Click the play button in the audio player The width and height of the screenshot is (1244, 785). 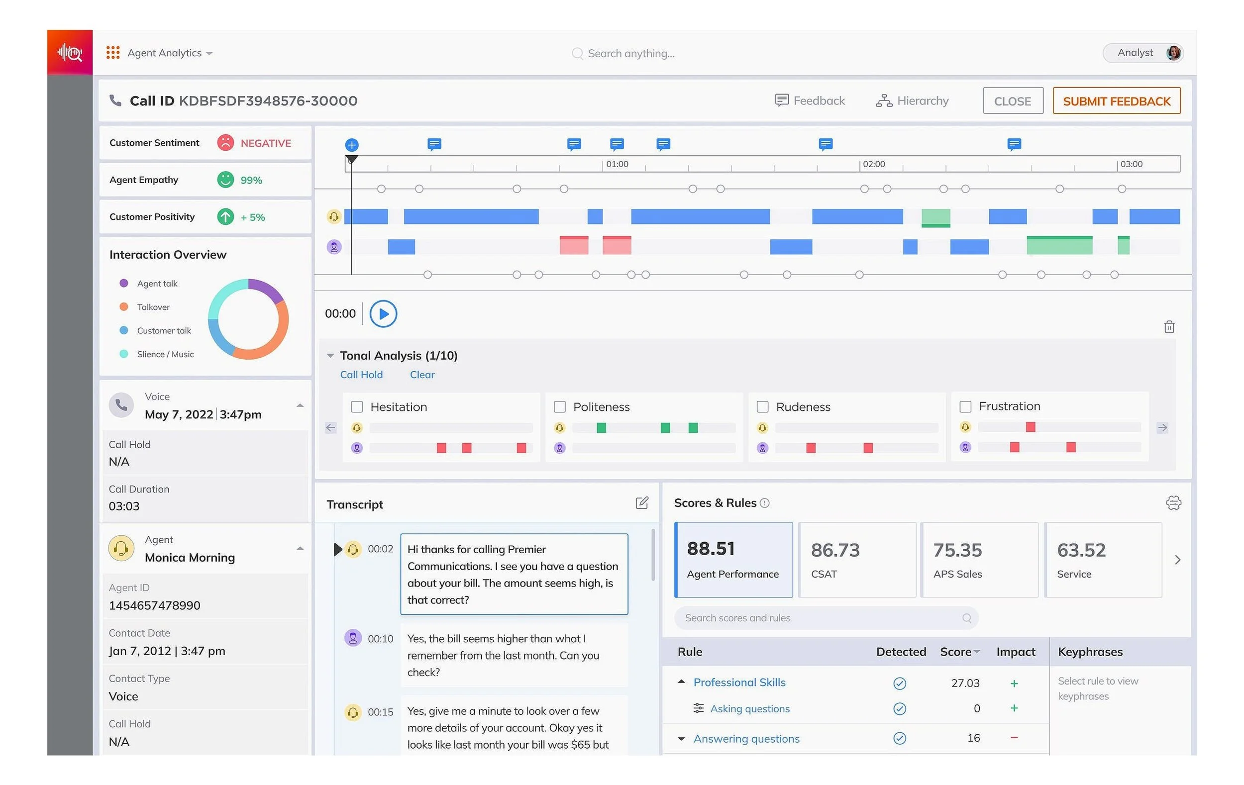383,313
